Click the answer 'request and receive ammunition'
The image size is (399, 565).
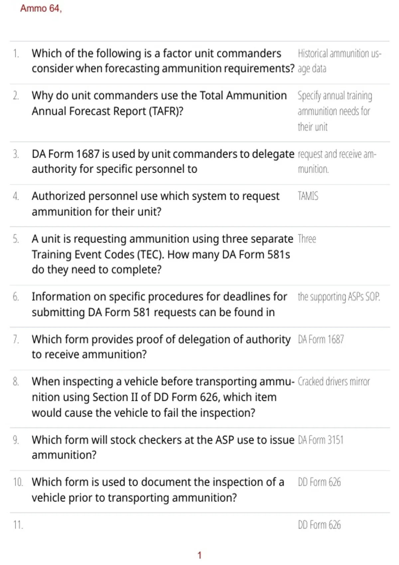click(x=337, y=162)
